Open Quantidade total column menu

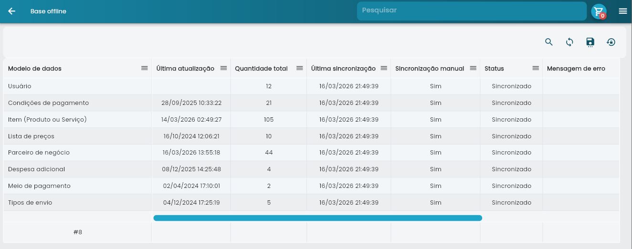pyautogui.click(x=299, y=68)
